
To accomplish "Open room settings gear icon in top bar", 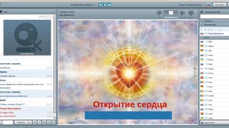I will [x=100, y=5].
